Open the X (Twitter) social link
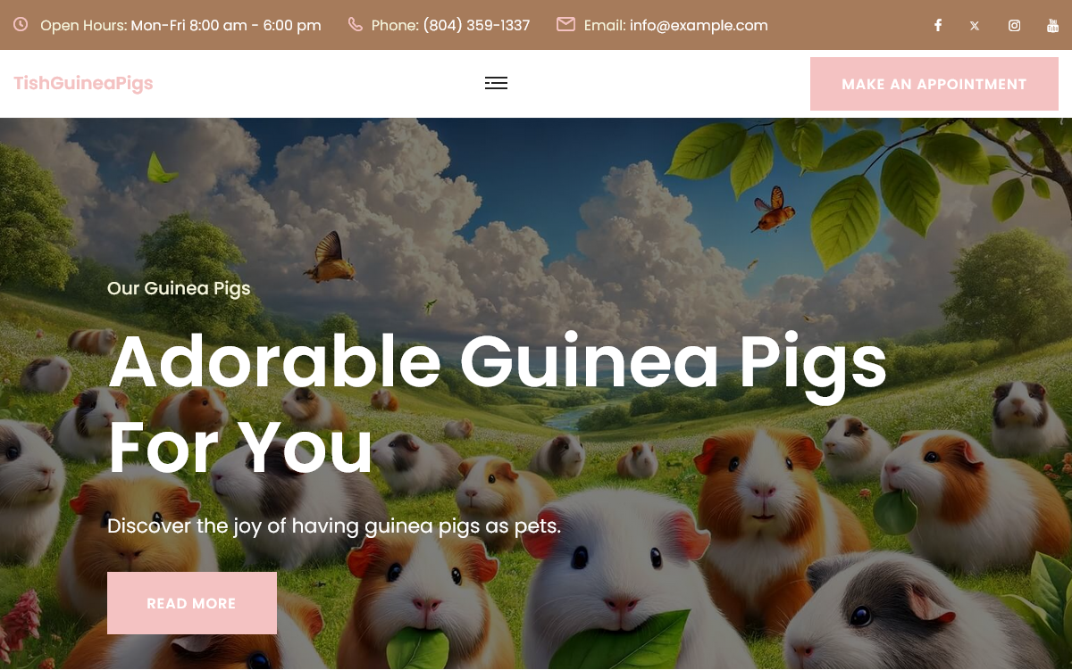 (975, 26)
